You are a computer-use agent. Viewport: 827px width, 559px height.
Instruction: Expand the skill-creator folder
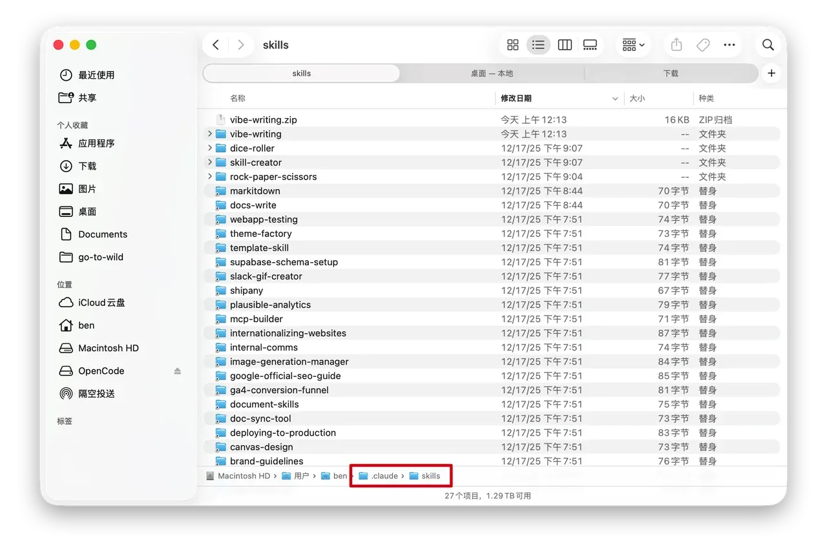(x=210, y=162)
